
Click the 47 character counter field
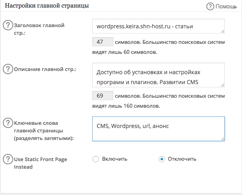[103, 41]
